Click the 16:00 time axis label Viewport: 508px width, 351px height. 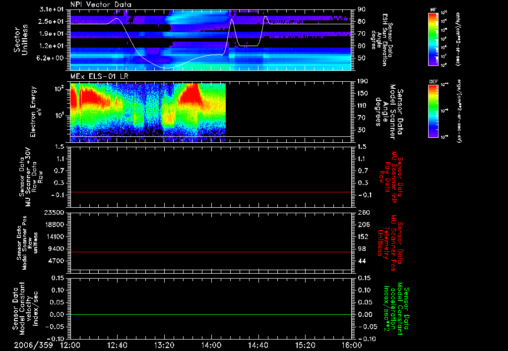tap(351, 345)
